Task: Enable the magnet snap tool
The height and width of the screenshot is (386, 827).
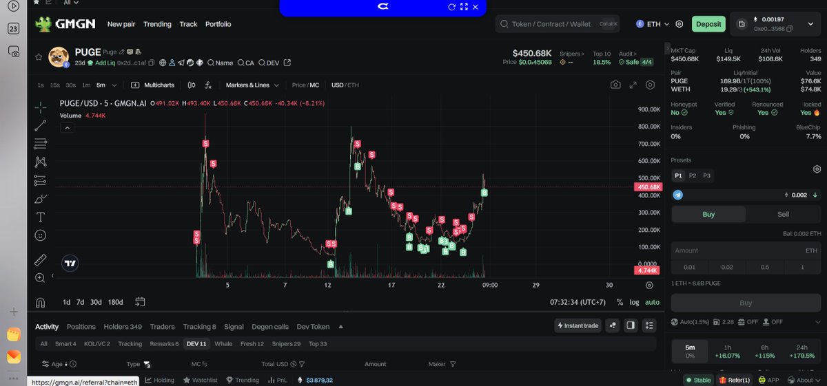Action: (x=41, y=303)
